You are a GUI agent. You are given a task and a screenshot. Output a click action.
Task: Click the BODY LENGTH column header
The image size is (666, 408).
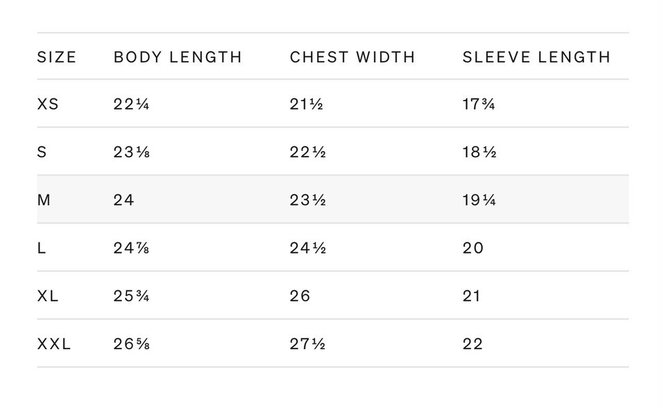coord(178,57)
